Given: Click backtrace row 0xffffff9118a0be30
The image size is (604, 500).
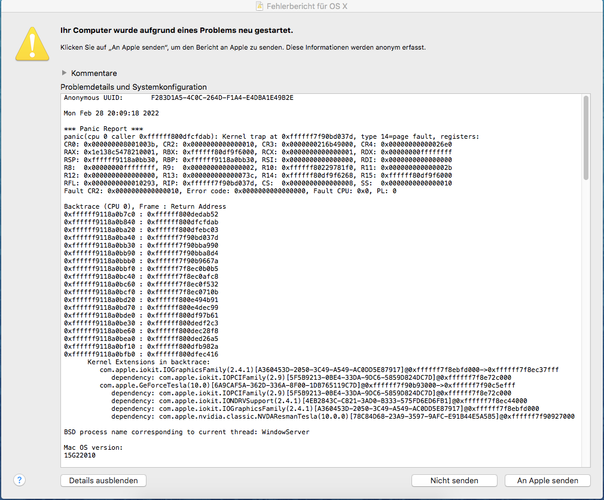Looking at the screenshot, I should coord(141,323).
